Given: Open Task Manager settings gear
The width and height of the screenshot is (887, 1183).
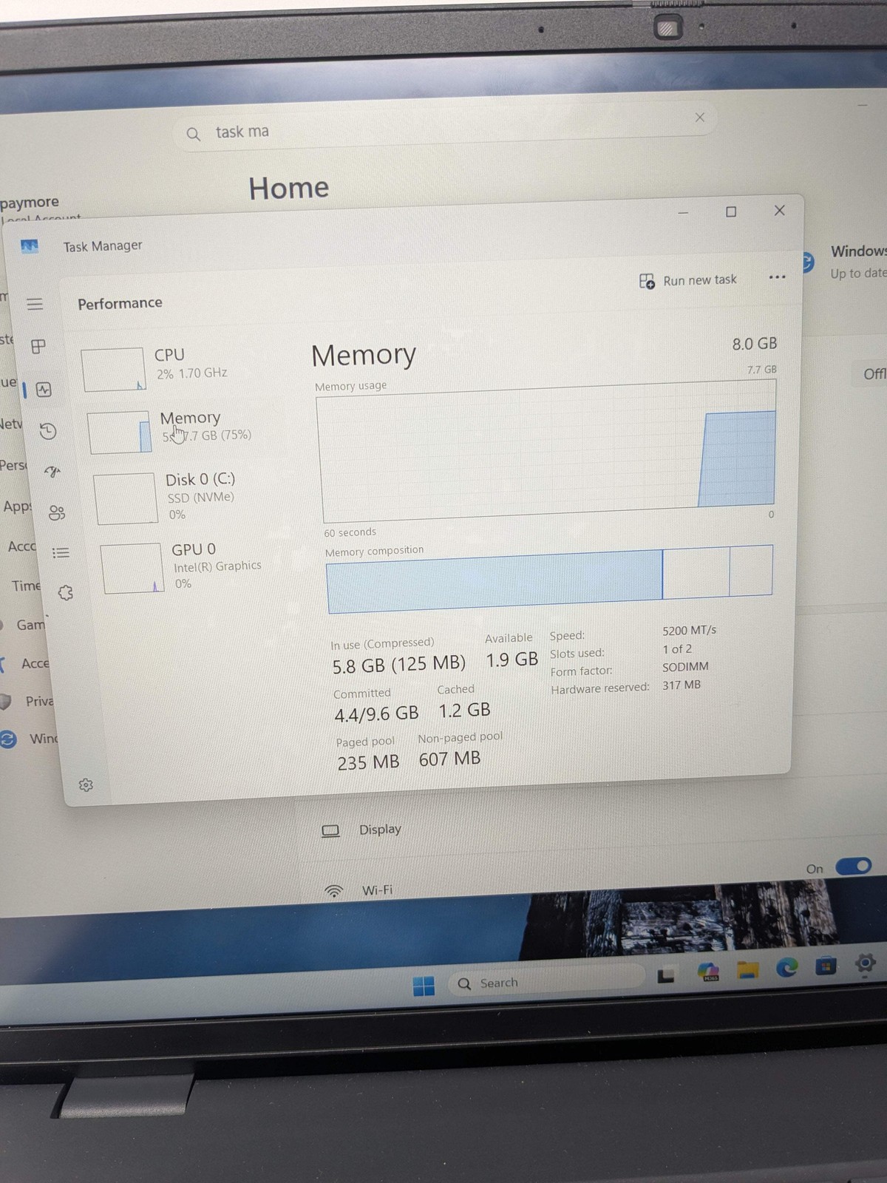Looking at the screenshot, I should (86, 784).
